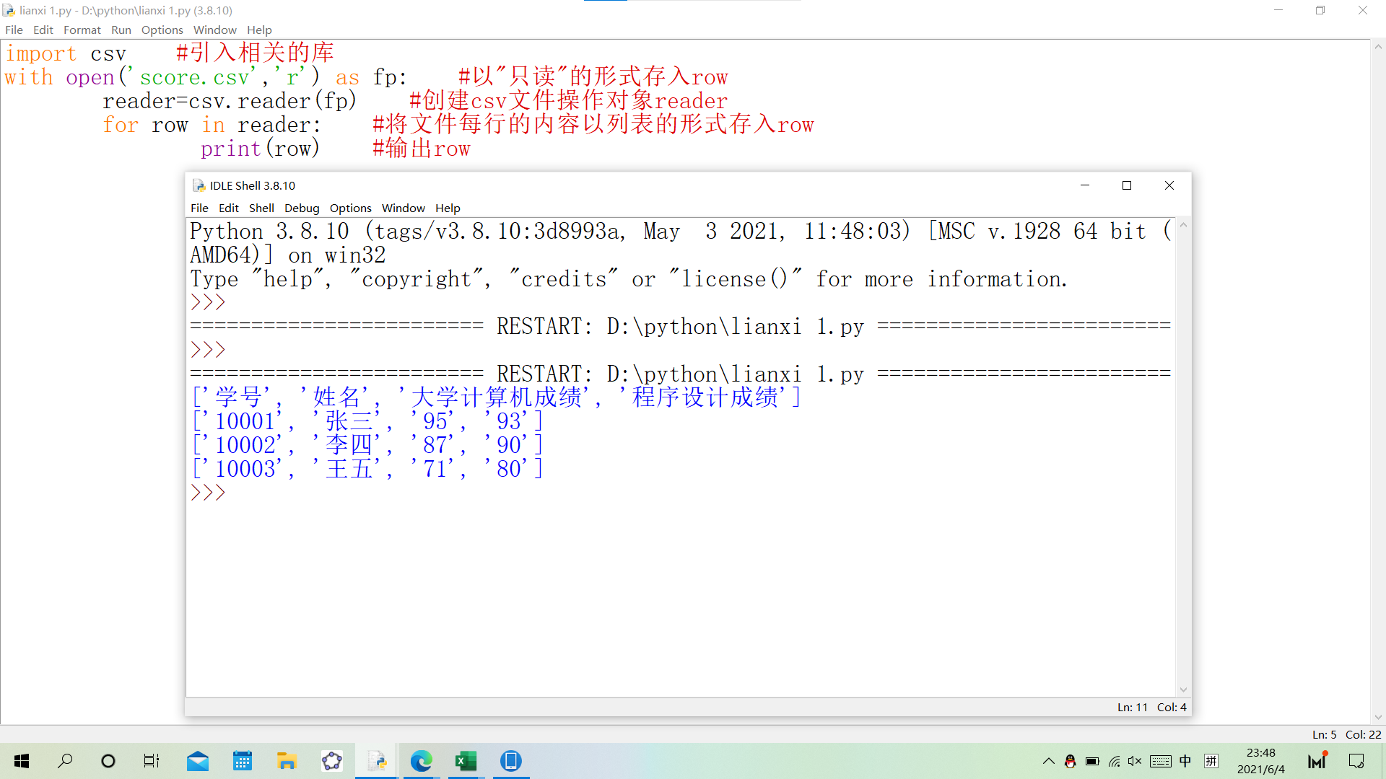Open Microsoft Edge from taskbar

pyautogui.click(x=421, y=761)
